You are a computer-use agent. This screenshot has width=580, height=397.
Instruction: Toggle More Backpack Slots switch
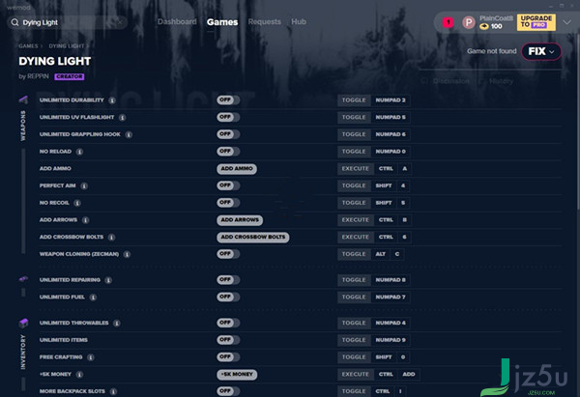pos(228,391)
